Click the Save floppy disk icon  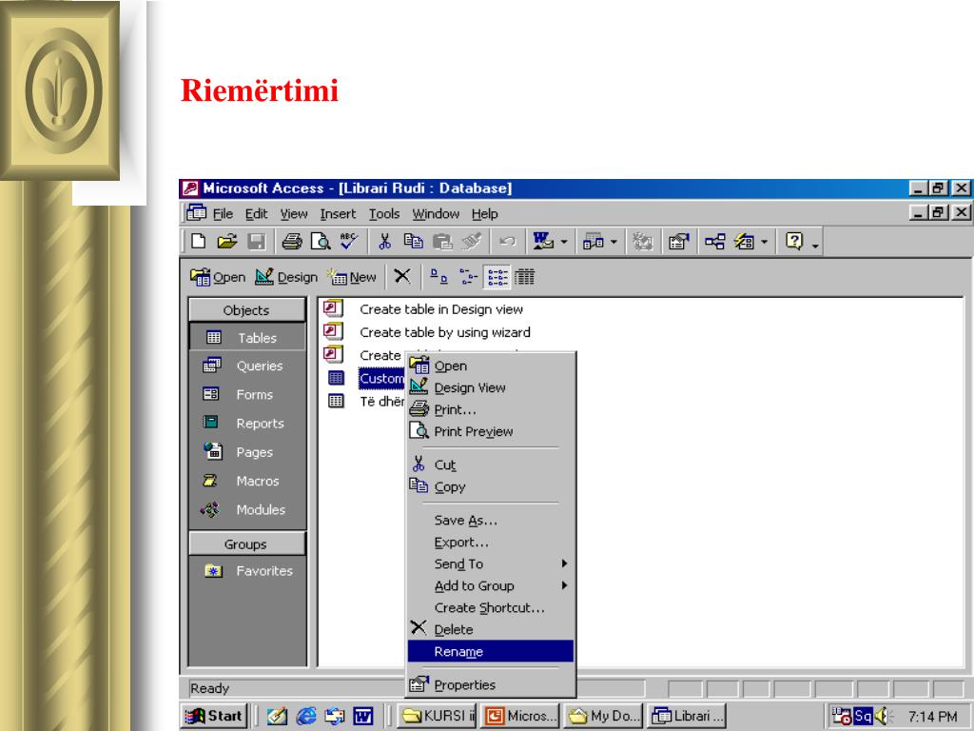point(256,241)
